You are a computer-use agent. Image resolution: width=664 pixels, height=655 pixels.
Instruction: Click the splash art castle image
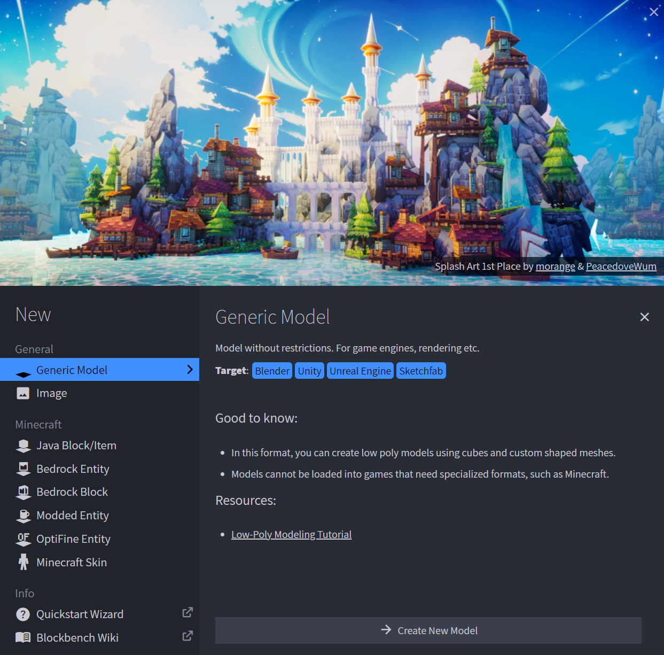click(x=332, y=143)
